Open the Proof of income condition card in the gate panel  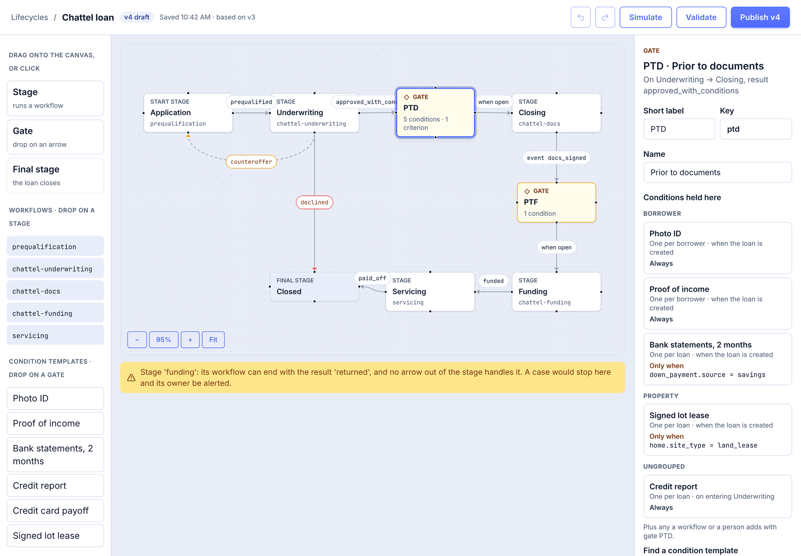717,303
